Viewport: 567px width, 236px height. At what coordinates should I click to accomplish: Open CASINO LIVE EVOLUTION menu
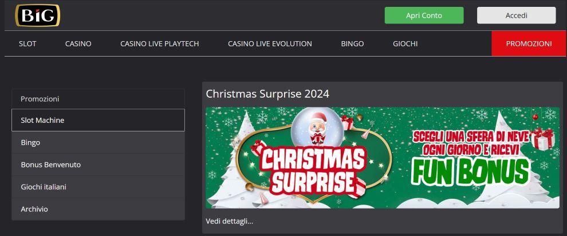click(270, 43)
